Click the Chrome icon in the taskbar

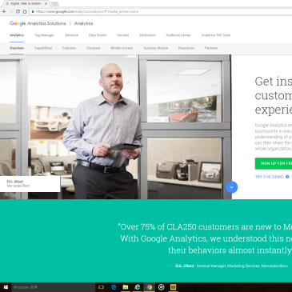[x=150, y=287]
